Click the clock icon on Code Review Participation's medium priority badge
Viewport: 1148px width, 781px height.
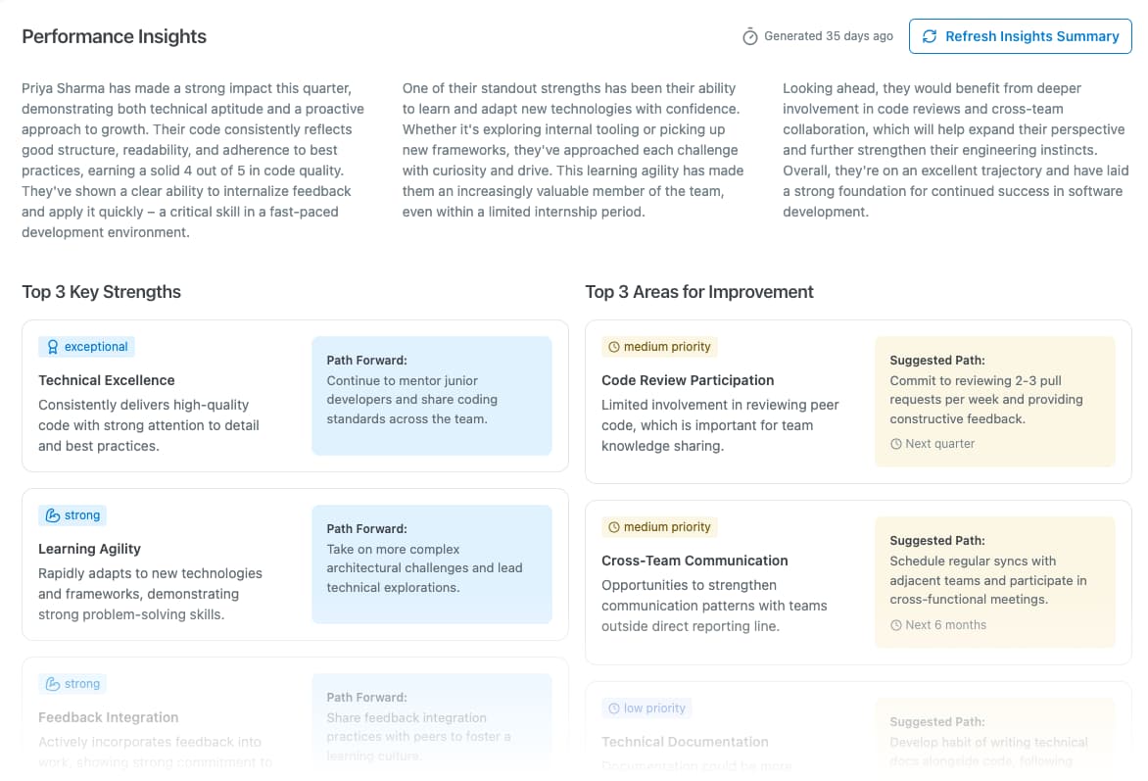click(x=613, y=347)
